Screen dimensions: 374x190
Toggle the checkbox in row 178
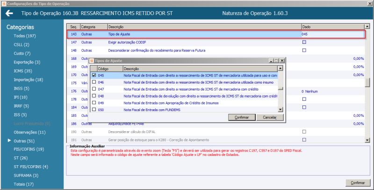click(304, 99)
